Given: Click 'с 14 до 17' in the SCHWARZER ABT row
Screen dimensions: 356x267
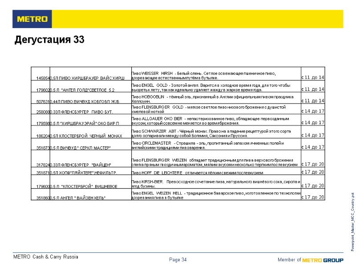Looking at the screenshot, I should coord(313,135).
